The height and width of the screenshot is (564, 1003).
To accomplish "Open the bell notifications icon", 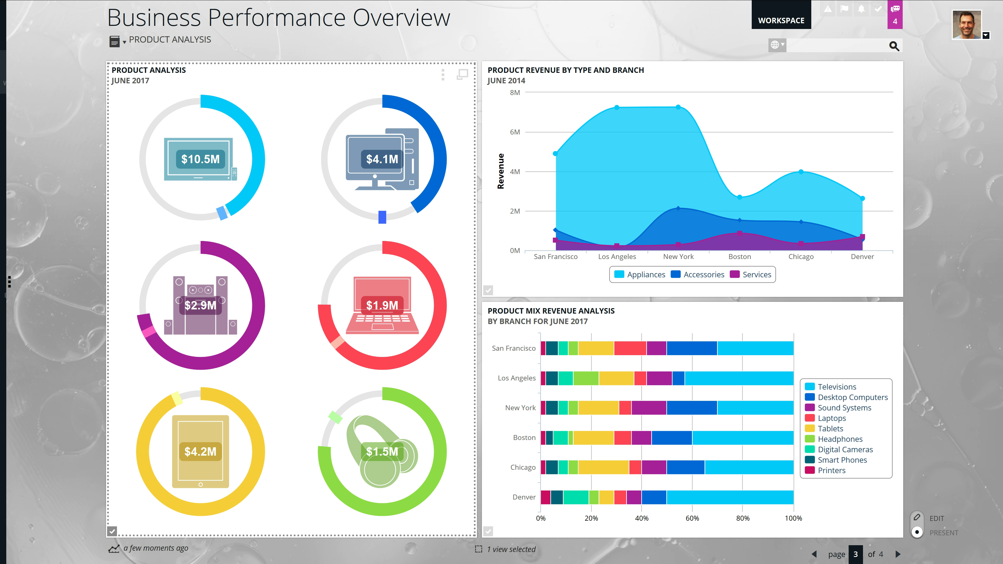I will pos(861,9).
